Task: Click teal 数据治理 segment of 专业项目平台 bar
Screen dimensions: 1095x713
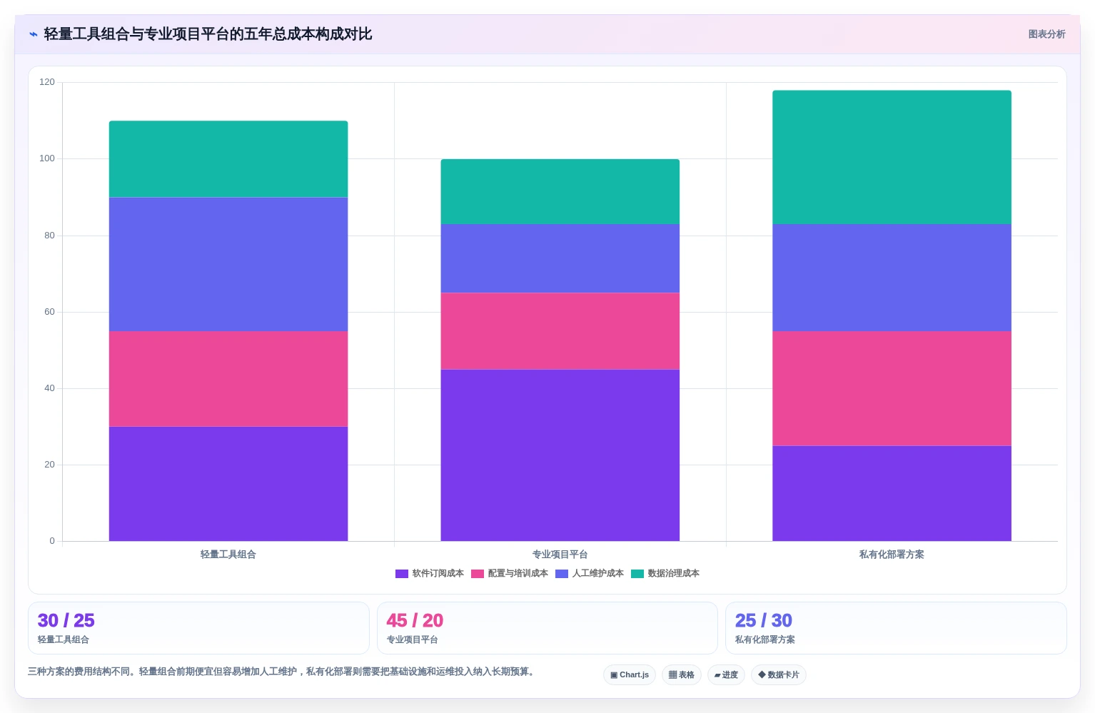Action: (x=560, y=191)
